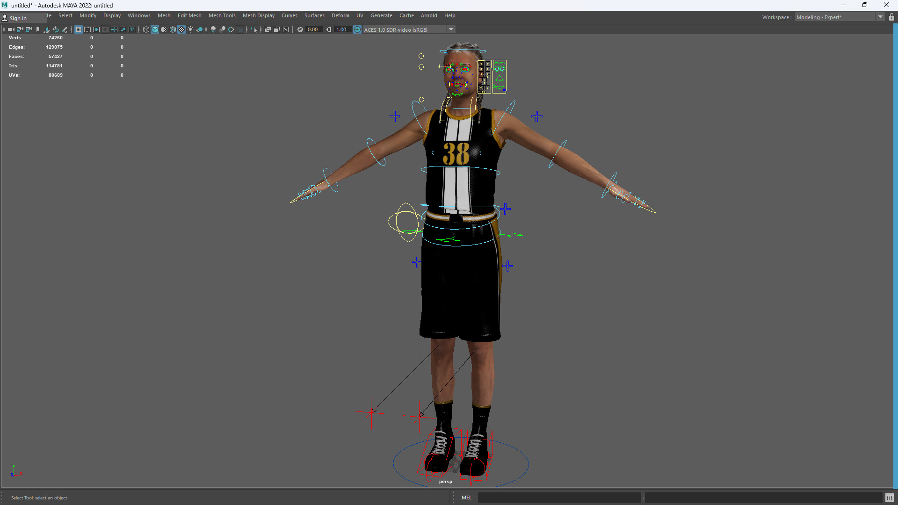Open Camera Attributes icon

29,29
